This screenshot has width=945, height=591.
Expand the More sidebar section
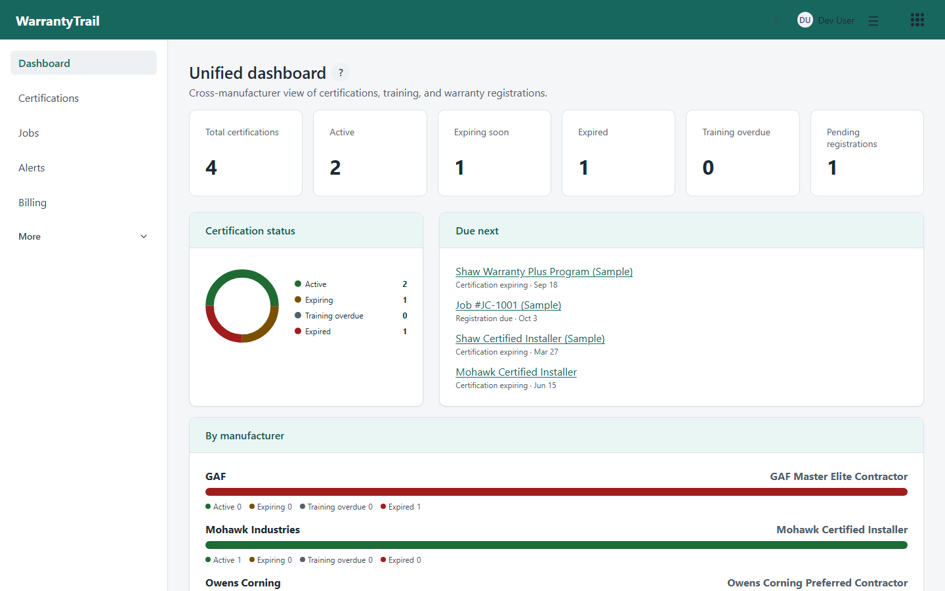83,236
